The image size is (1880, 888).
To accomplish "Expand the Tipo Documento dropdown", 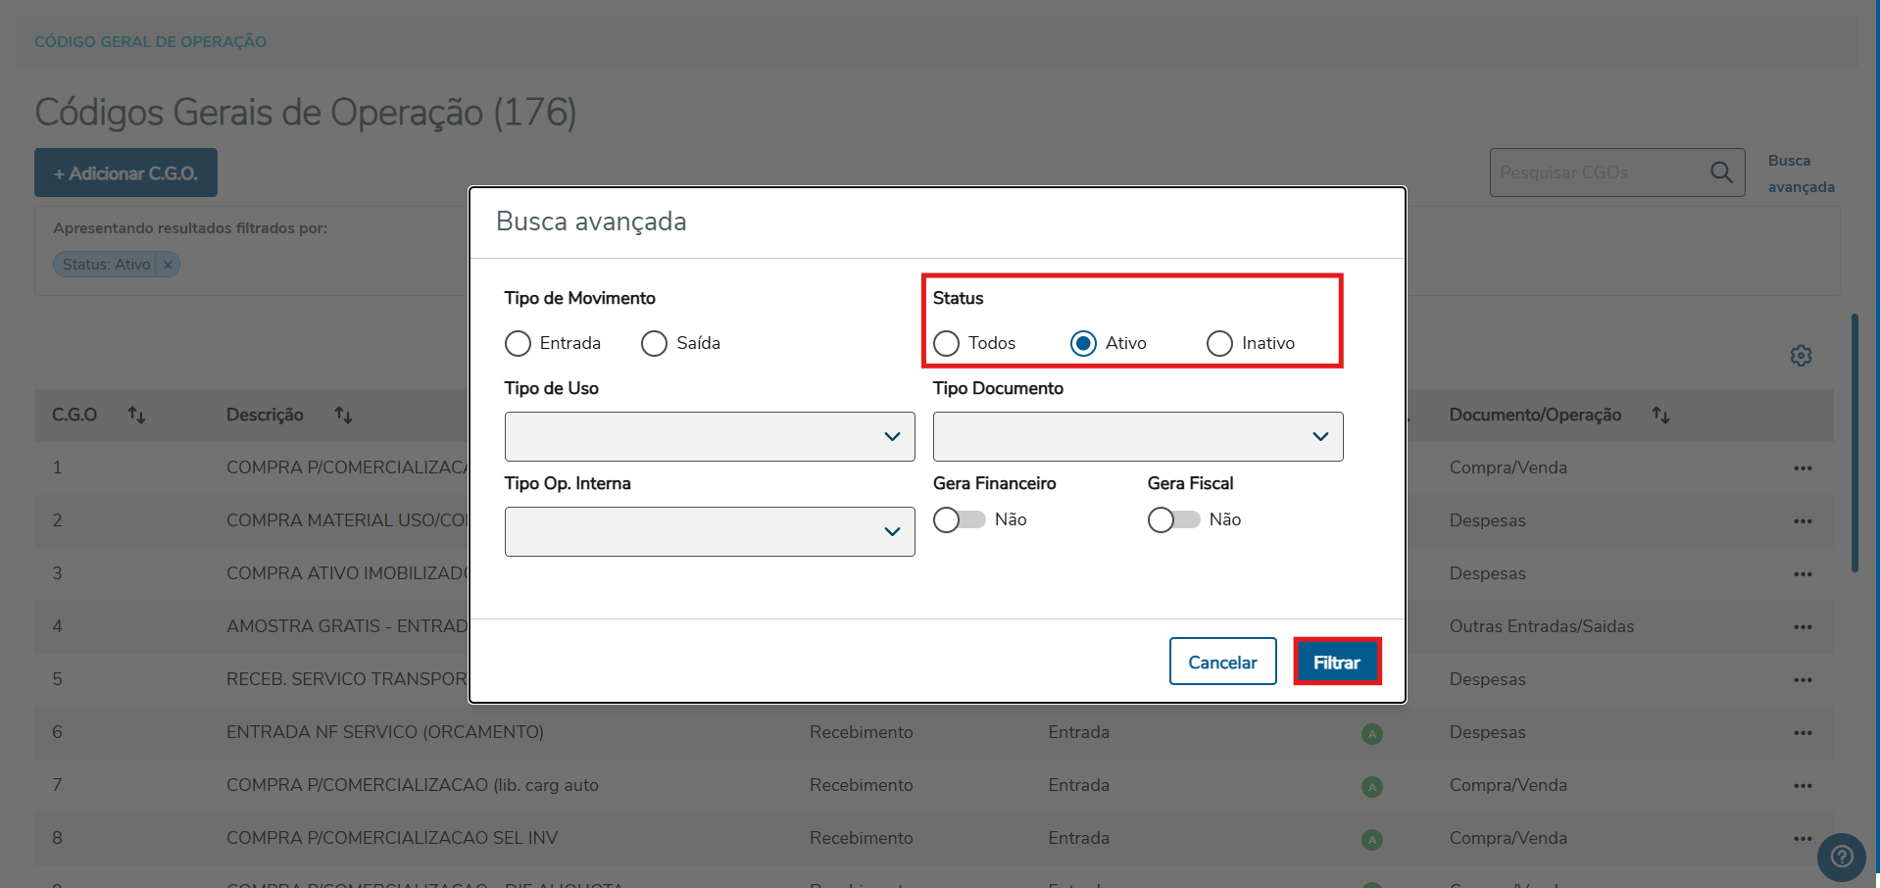I will point(1137,437).
